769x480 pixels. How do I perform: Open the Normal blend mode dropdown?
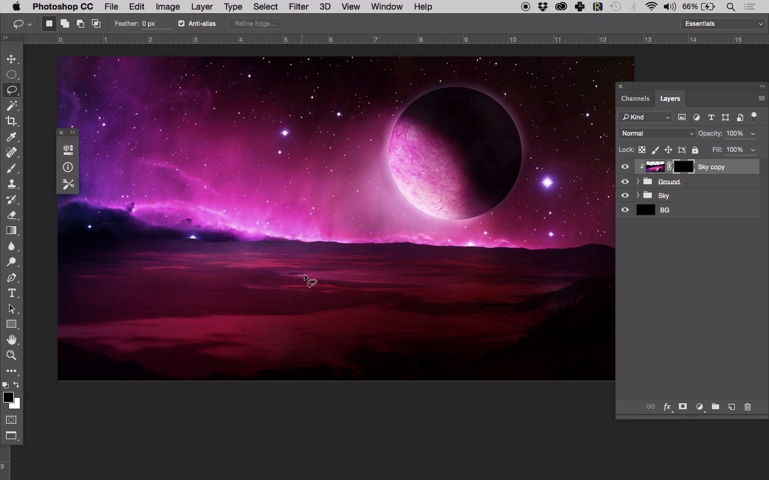[x=657, y=133]
